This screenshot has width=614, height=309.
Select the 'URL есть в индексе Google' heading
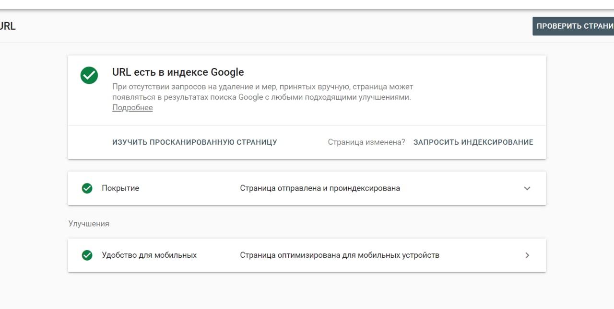(x=178, y=72)
